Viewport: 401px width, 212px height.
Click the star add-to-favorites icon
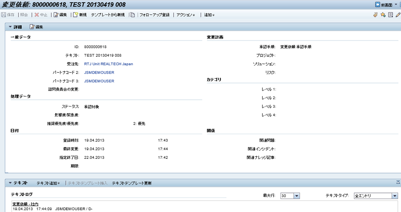point(383,15)
